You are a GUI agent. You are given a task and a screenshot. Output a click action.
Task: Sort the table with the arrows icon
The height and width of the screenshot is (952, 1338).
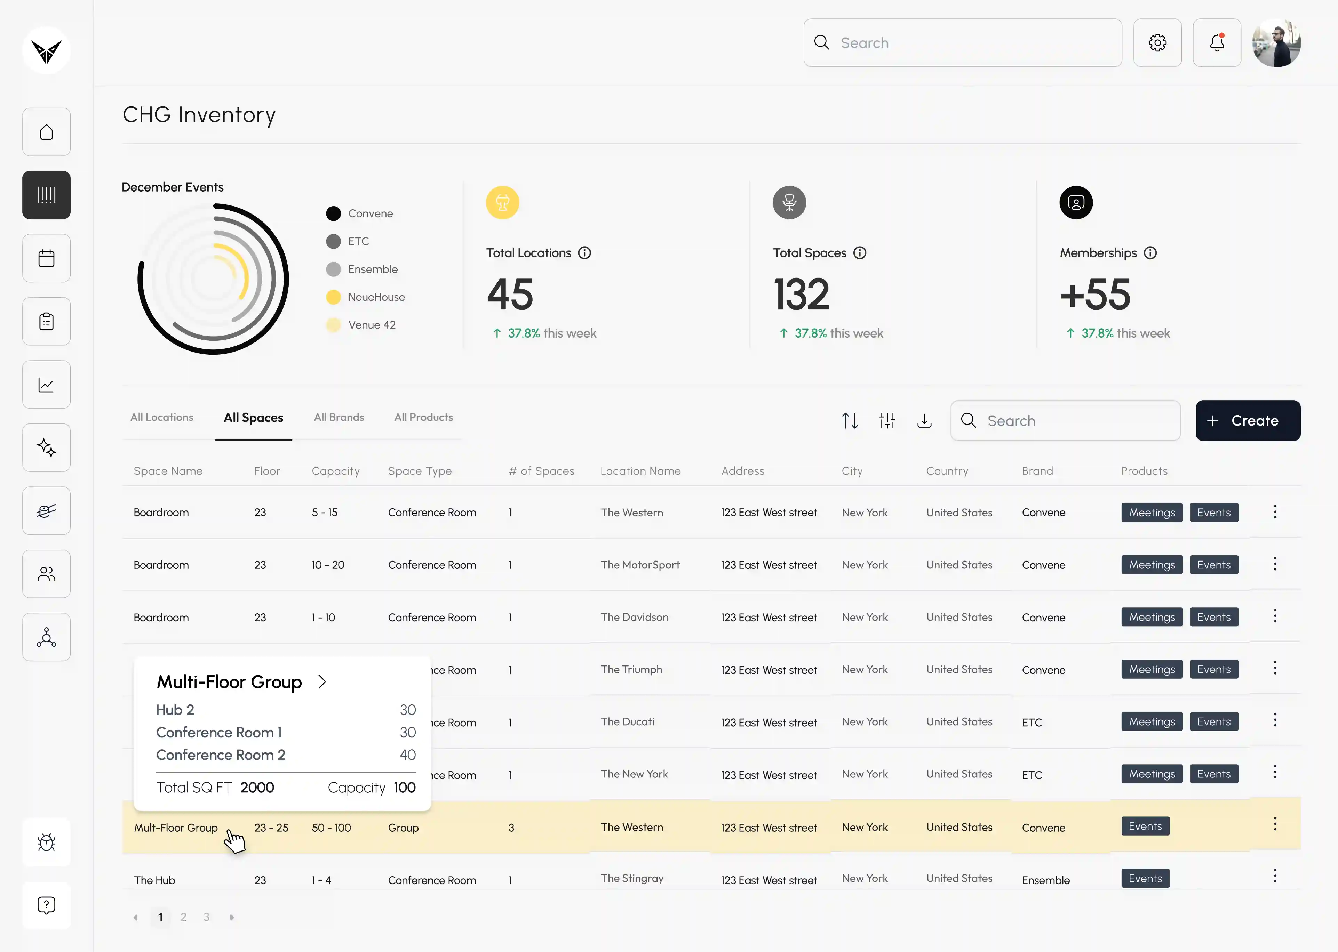850,421
